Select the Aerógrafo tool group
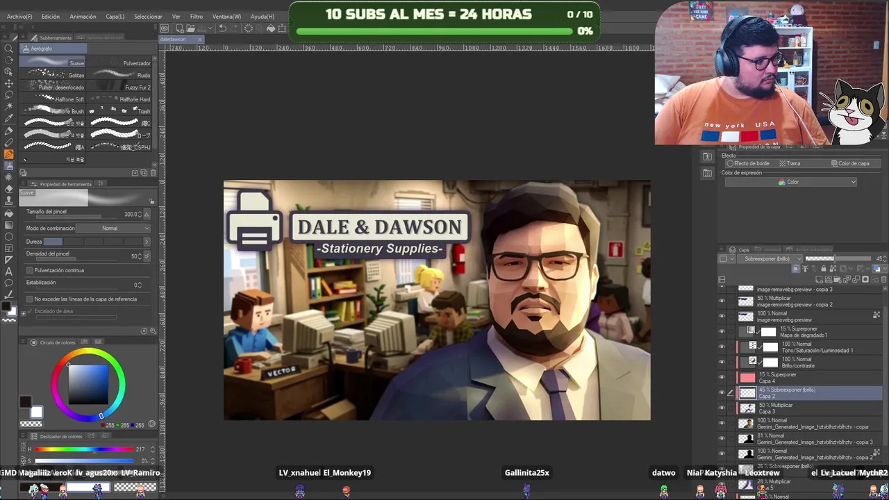889x500 pixels. click(53, 49)
